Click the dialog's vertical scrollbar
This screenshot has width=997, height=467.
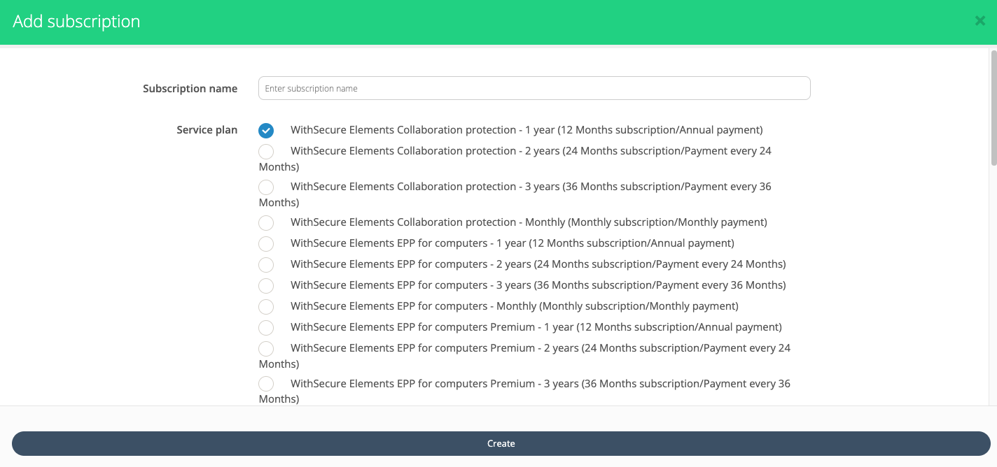tap(993, 108)
